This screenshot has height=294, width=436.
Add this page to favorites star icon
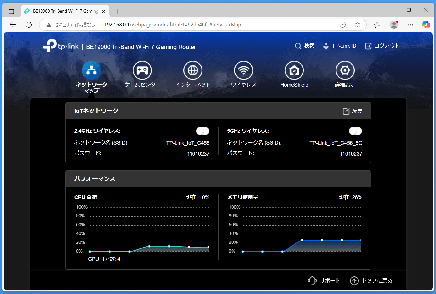pos(358,25)
